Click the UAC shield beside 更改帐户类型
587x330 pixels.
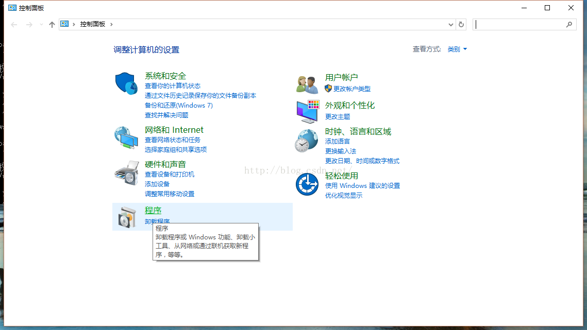328,89
